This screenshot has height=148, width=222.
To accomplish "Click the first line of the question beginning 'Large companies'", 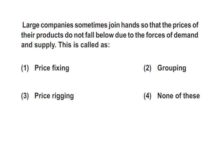I will (110, 25).
